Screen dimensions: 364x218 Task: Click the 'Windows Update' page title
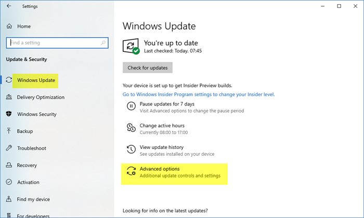[x=159, y=26]
